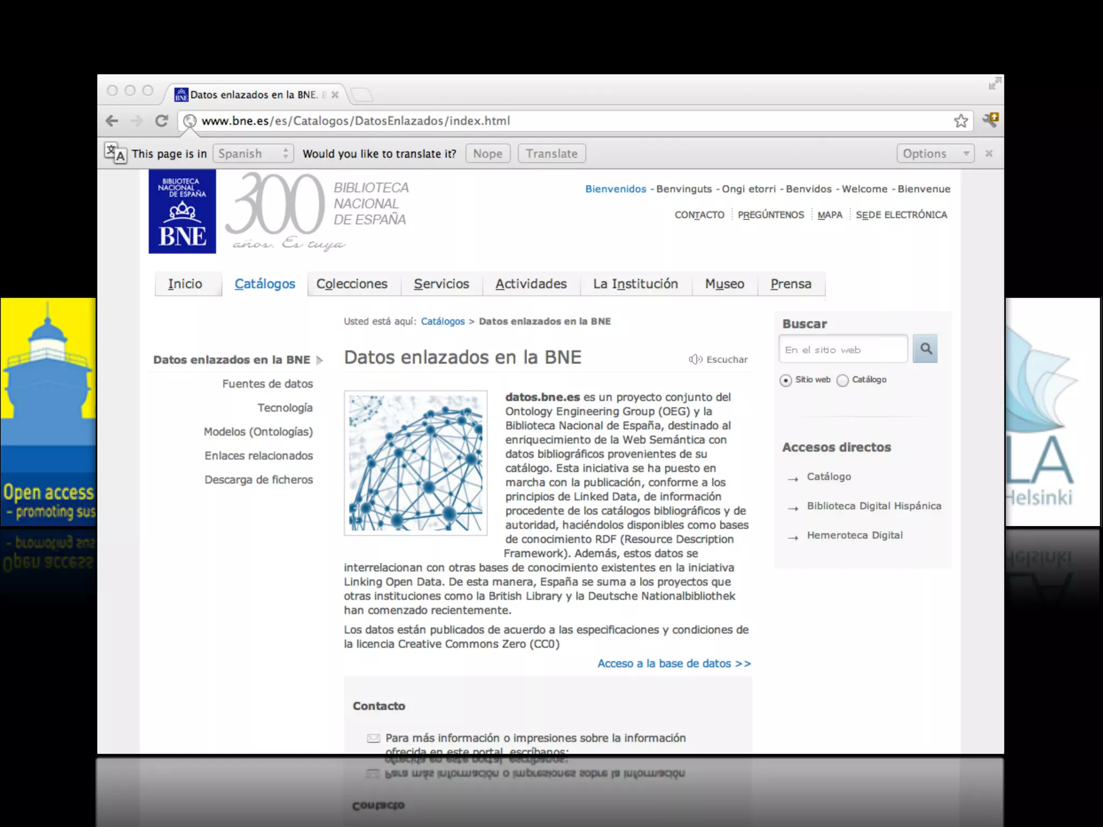Click the network globe thumbnail image
Screen dimensions: 1103x827
click(x=416, y=463)
